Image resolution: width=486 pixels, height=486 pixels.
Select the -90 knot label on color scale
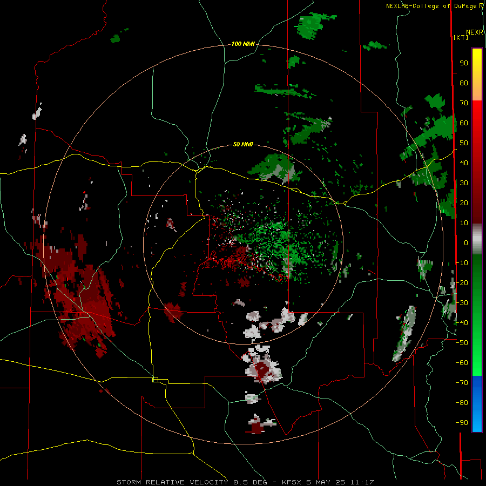tap(462, 423)
